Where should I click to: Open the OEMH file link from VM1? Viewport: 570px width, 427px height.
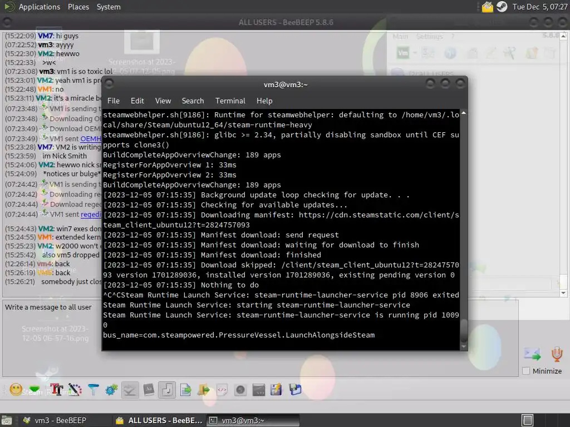pos(91,138)
